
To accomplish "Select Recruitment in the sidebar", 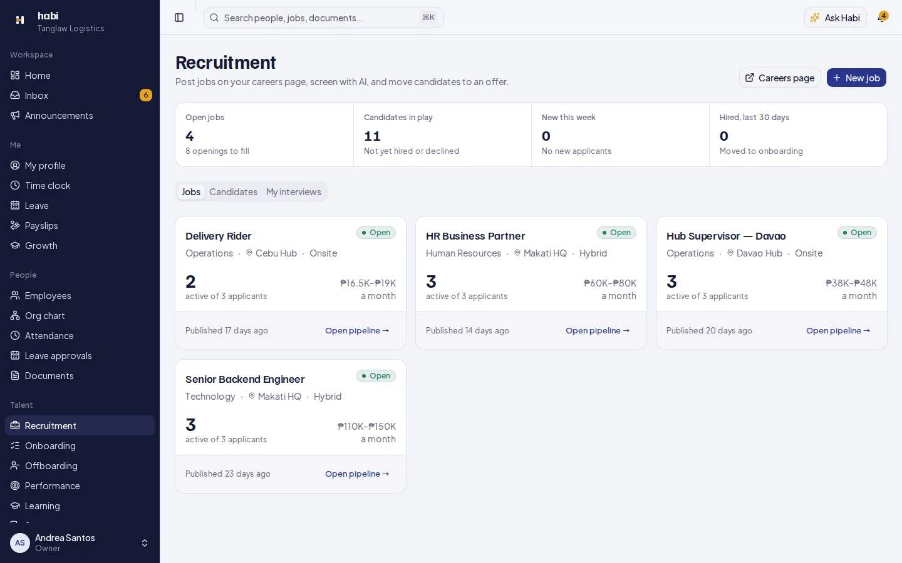I will point(80,425).
